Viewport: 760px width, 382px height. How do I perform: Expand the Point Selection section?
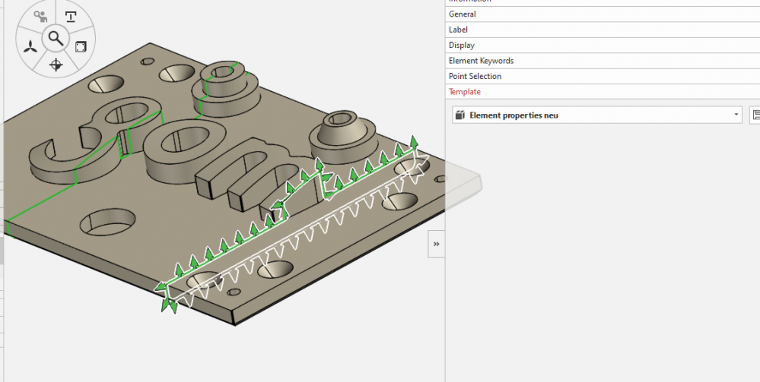[x=475, y=76]
